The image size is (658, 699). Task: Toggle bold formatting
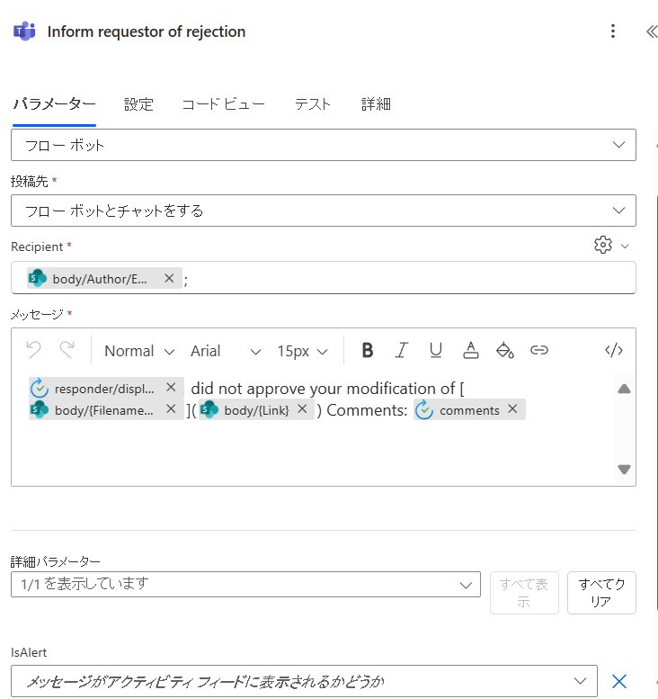point(368,350)
